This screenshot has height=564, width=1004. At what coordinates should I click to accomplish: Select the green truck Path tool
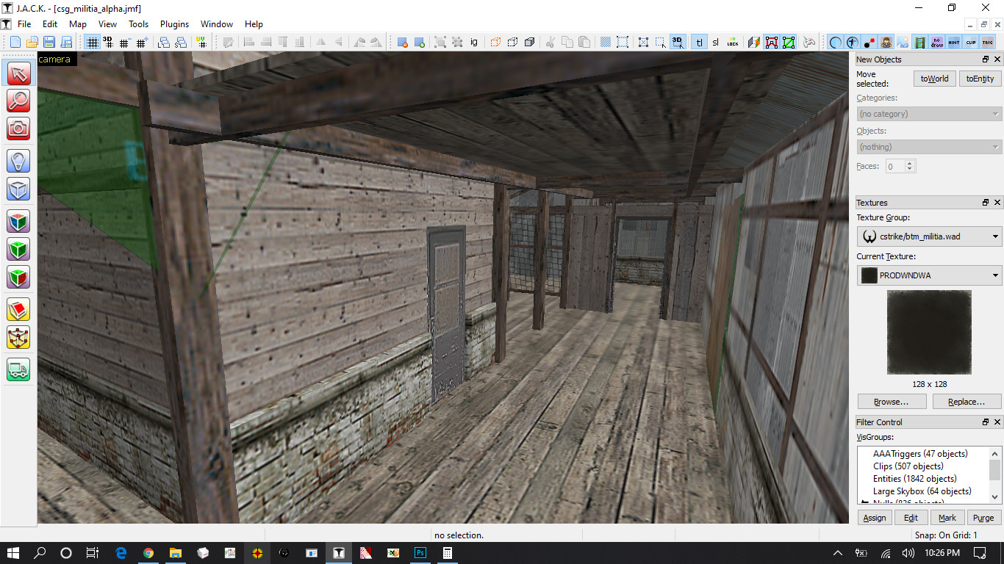[18, 369]
